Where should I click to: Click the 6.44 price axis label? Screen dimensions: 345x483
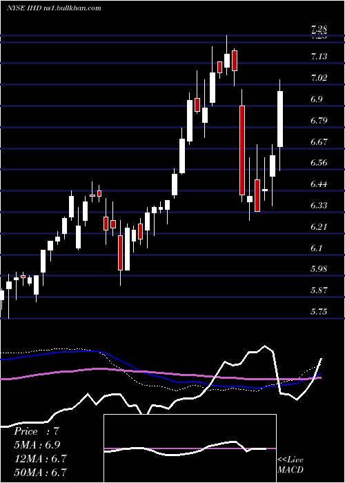point(319,184)
